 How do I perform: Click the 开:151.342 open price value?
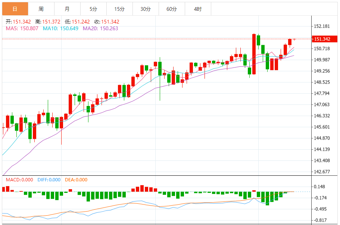coord(18,22)
